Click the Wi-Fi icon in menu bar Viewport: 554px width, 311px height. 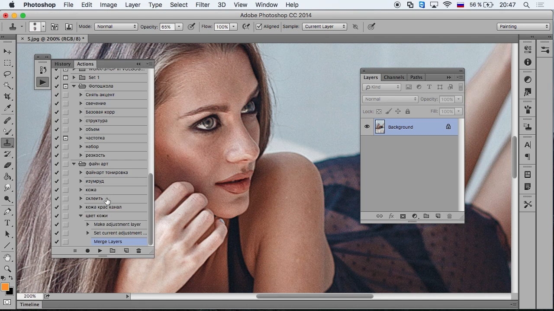tap(448, 5)
